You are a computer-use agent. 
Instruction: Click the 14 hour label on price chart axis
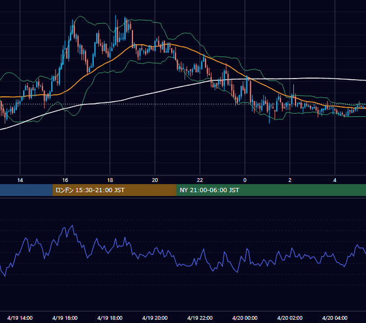point(20,180)
